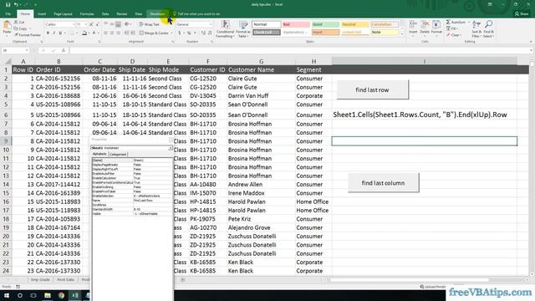Viewport: 535px width, 301px height.
Task: Open the Clear eraser dropdown
Action: (x=454, y=35)
